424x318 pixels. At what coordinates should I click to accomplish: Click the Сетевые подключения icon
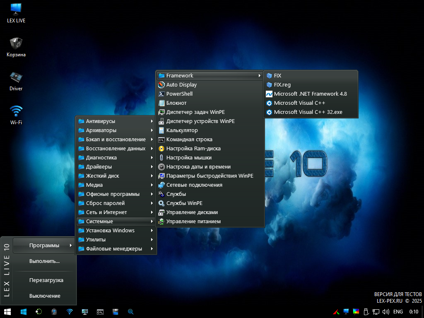[x=161, y=185]
